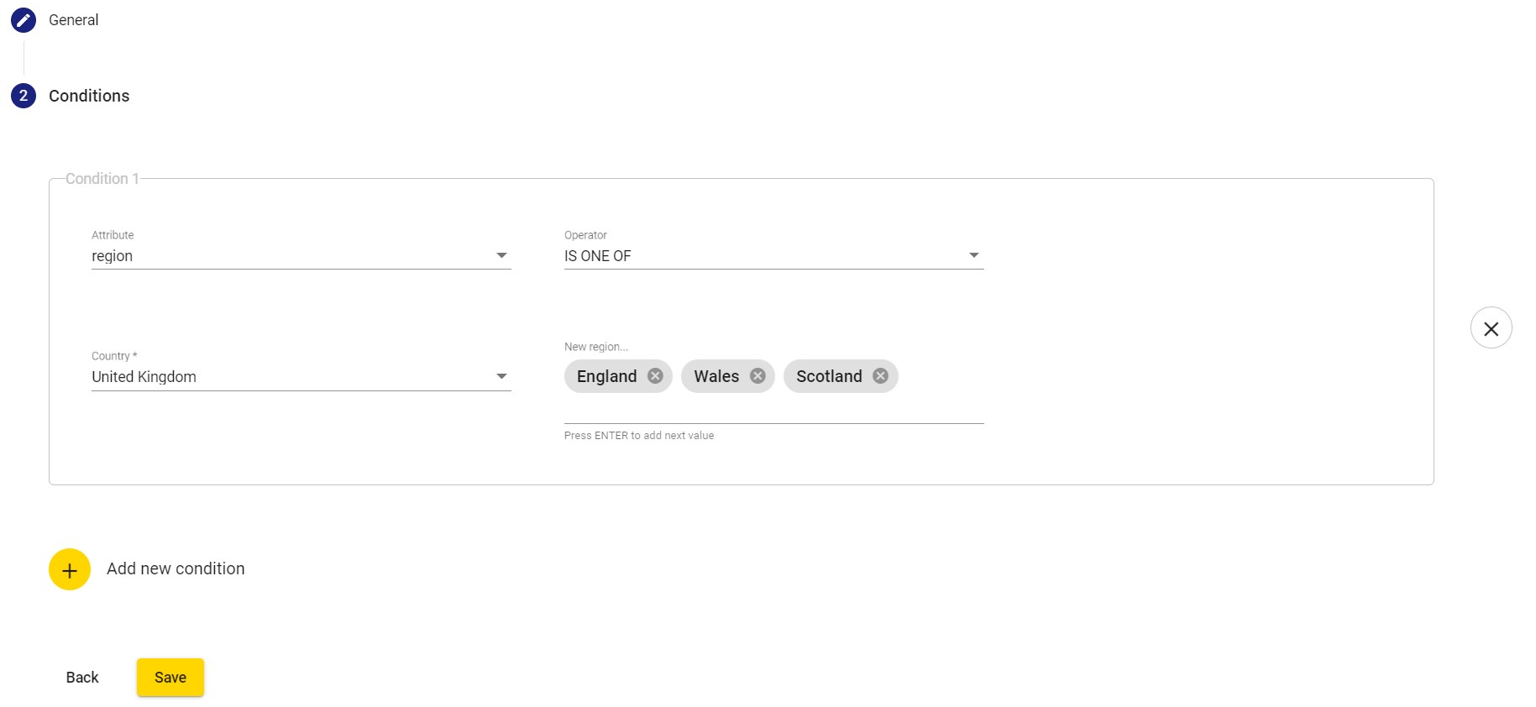Delete Condition 1 with the X button
Image resolution: width=1536 pixels, height=707 pixels.
click(x=1491, y=328)
